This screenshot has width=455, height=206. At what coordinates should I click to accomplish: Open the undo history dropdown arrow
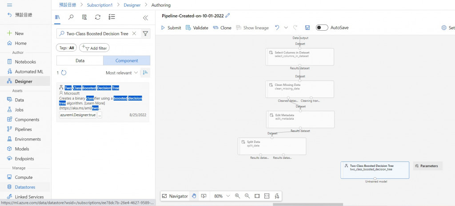pos(286,28)
